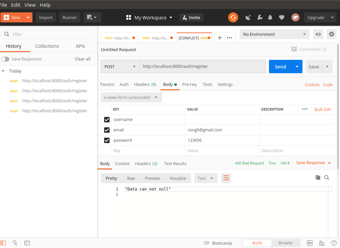Open the Postman console icon
Screen dimensions: 340x248
(x=27, y=243)
